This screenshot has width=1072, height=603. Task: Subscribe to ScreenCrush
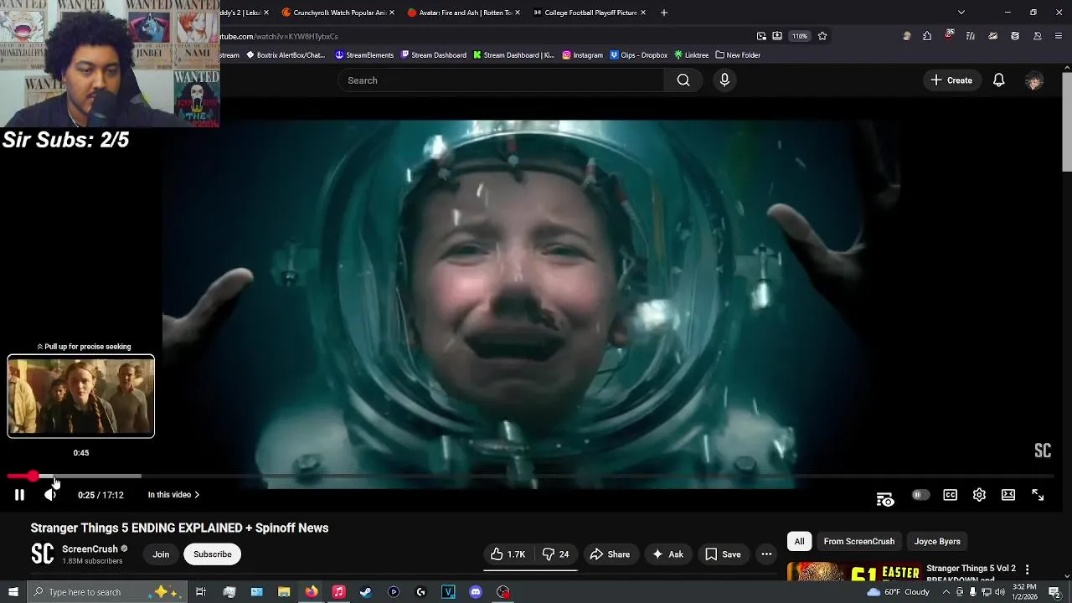pos(213,554)
